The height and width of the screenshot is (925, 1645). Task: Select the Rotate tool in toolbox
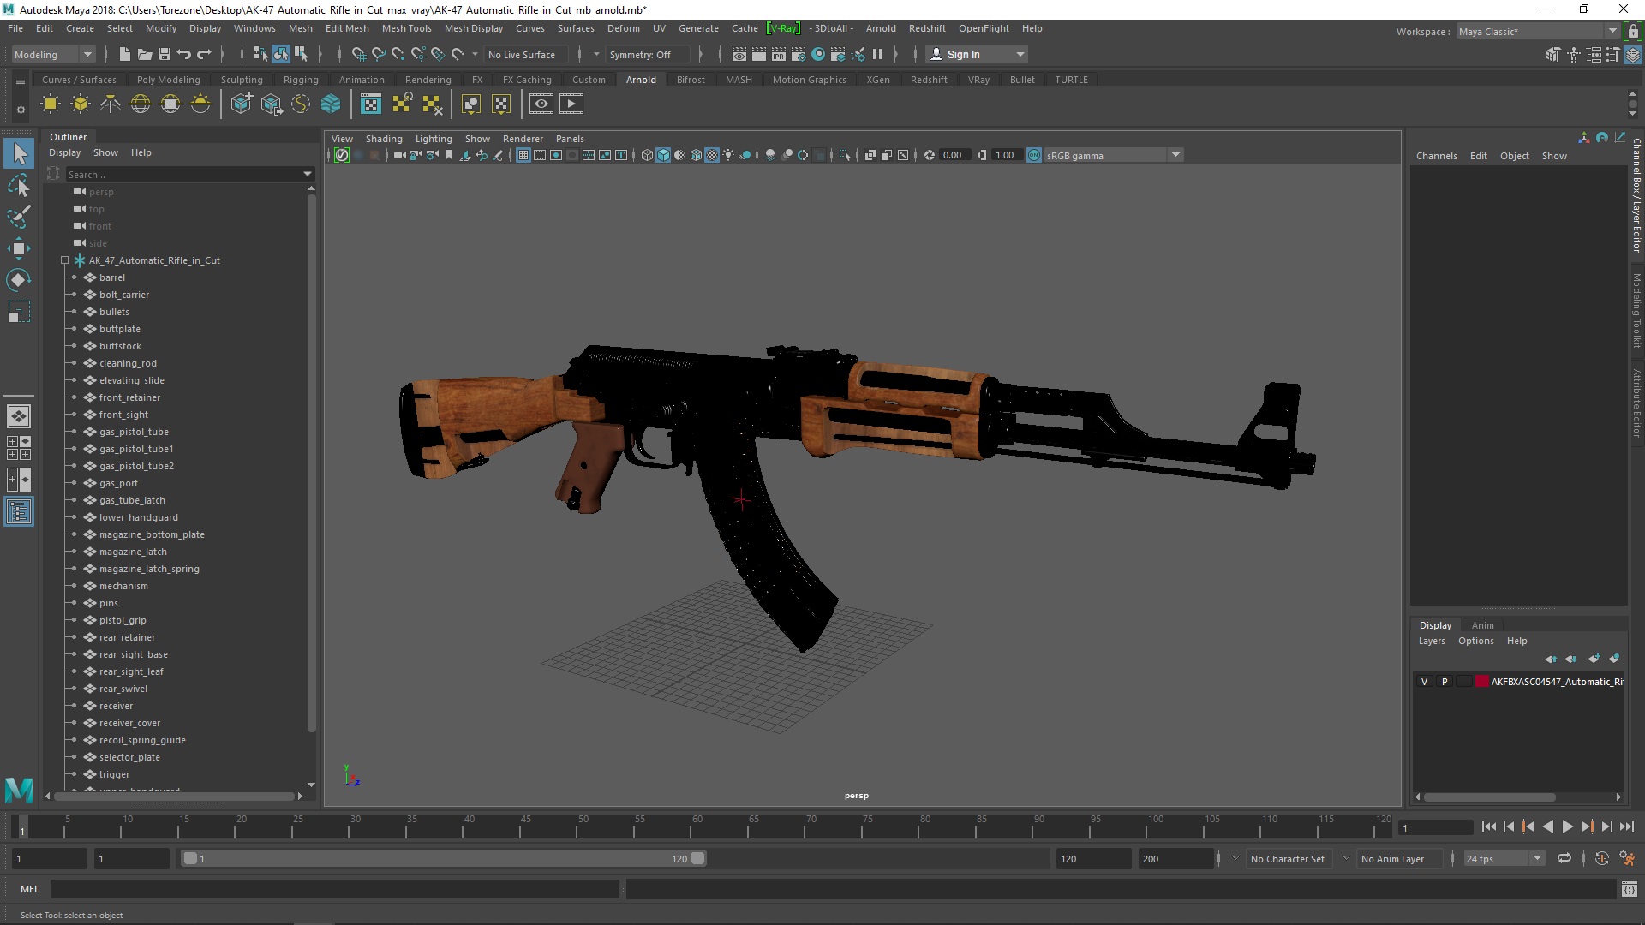(18, 280)
